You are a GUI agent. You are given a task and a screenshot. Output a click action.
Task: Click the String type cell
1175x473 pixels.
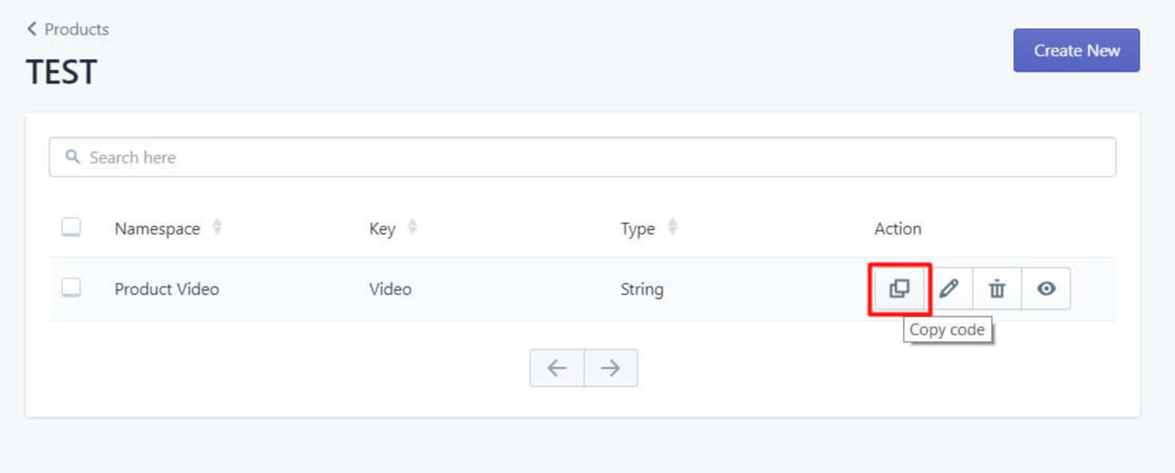(x=642, y=290)
